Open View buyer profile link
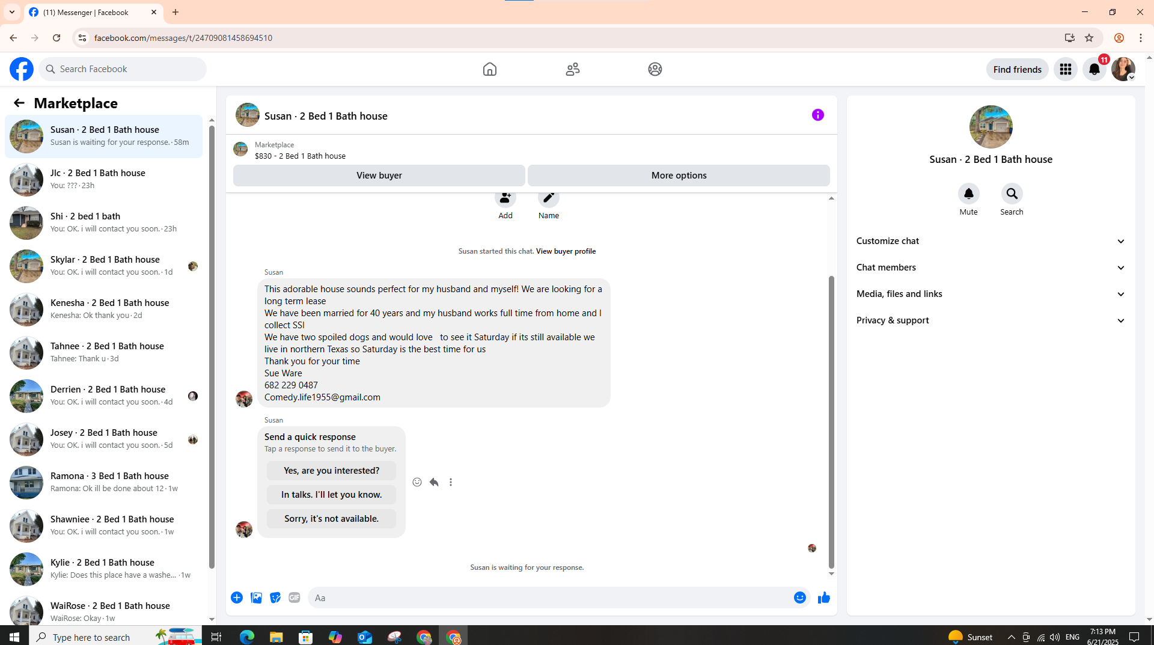This screenshot has height=645, width=1154. pyautogui.click(x=566, y=251)
